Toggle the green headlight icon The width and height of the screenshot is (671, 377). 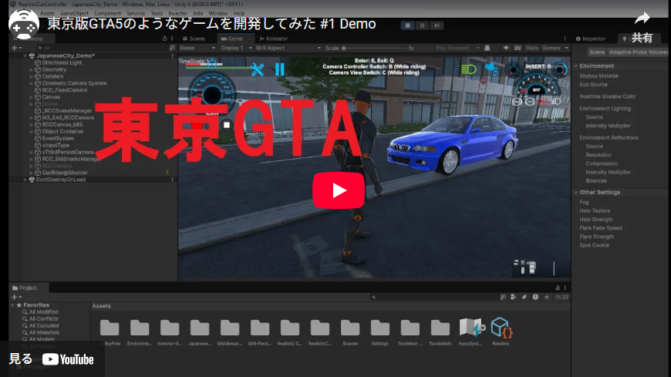[467, 69]
